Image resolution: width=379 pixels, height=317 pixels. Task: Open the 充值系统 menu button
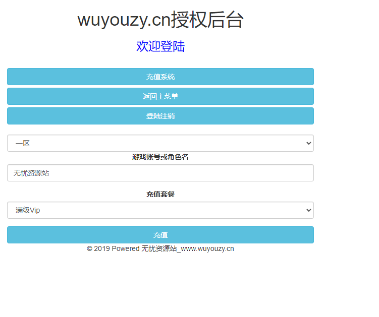pyautogui.click(x=160, y=77)
